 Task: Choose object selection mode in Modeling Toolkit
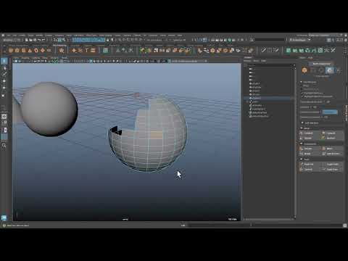click(x=304, y=70)
